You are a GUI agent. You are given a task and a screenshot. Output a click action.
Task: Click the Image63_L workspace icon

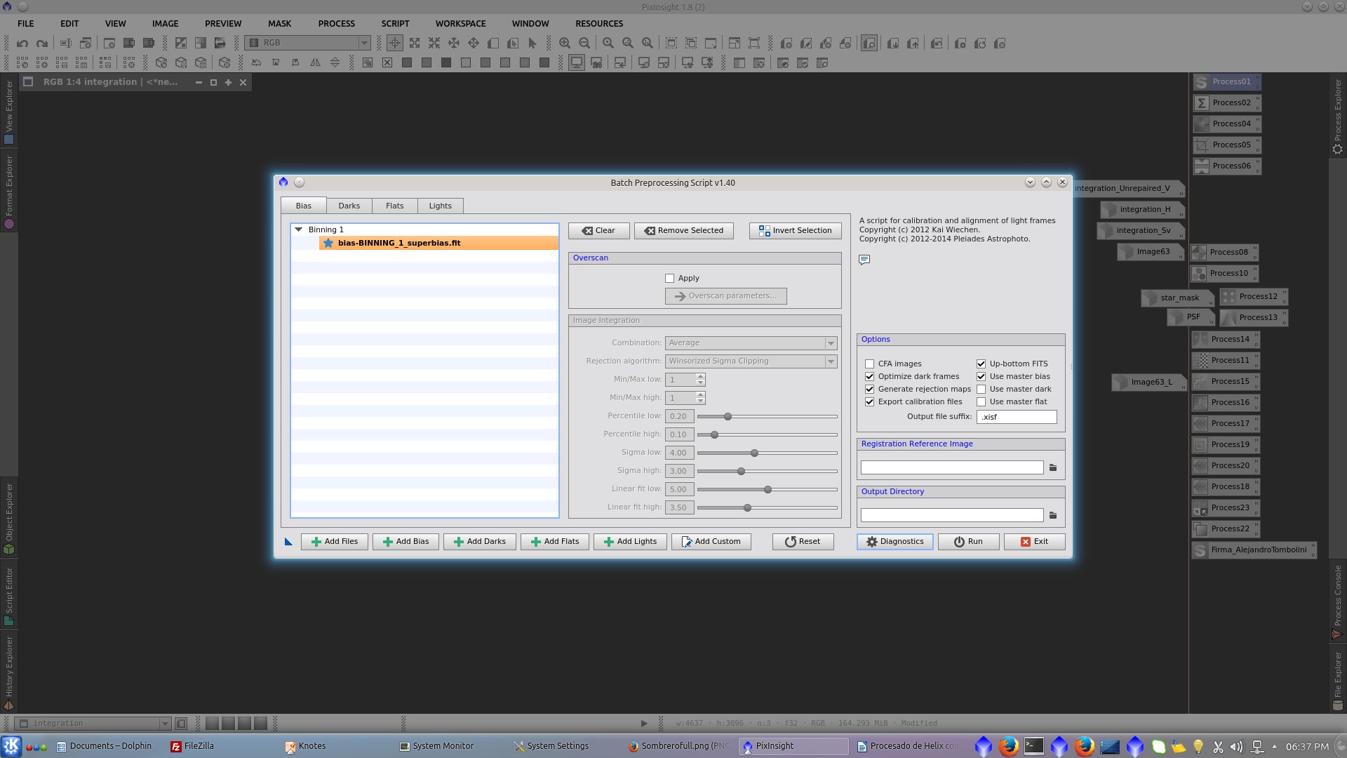[1148, 382]
